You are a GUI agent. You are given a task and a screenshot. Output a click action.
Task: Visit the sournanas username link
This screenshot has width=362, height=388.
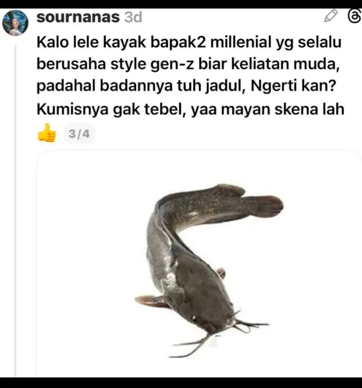[x=78, y=17]
